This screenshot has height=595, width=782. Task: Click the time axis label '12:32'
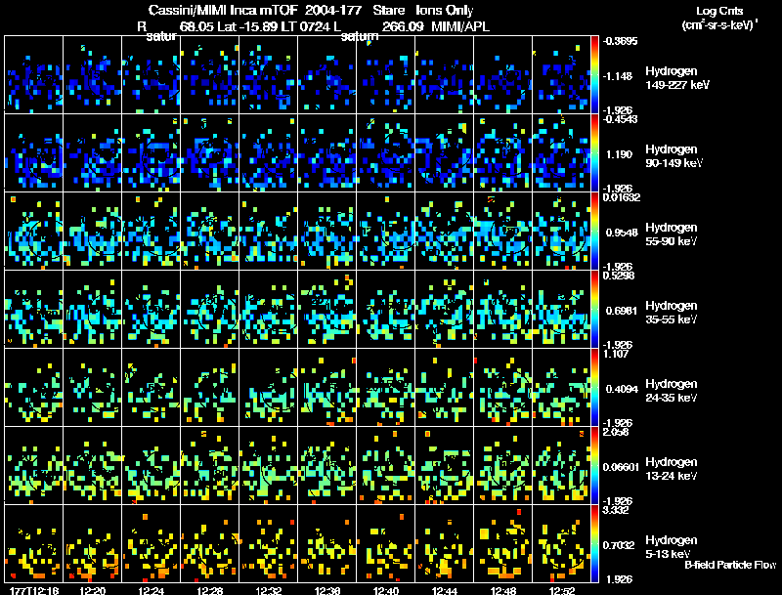pos(268,590)
